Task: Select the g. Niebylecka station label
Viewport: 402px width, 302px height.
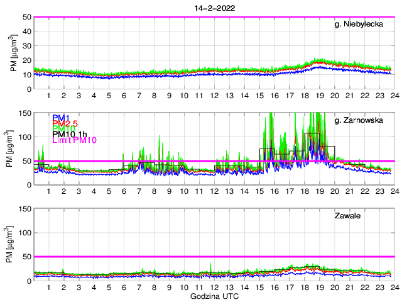Action: (x=362, y=25)
